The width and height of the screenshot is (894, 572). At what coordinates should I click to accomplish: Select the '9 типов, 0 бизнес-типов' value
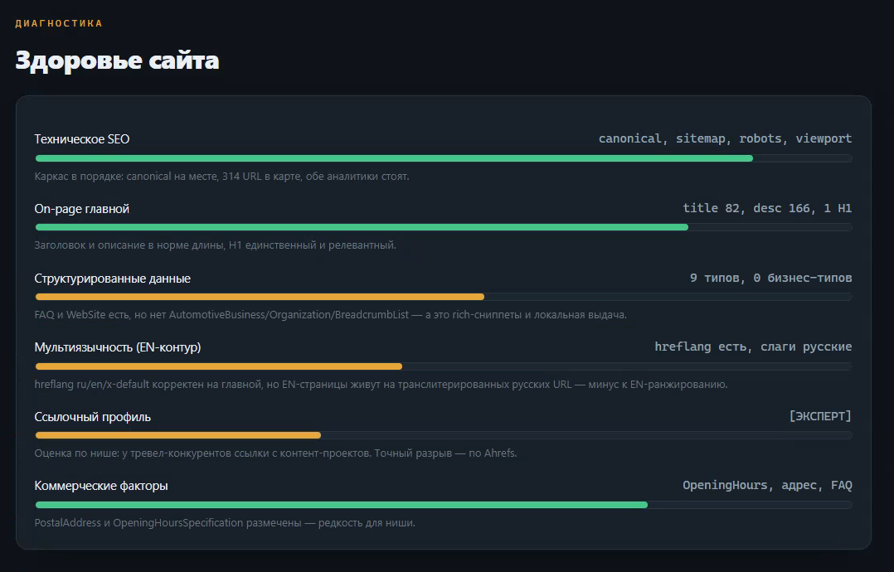coord(771,278)
